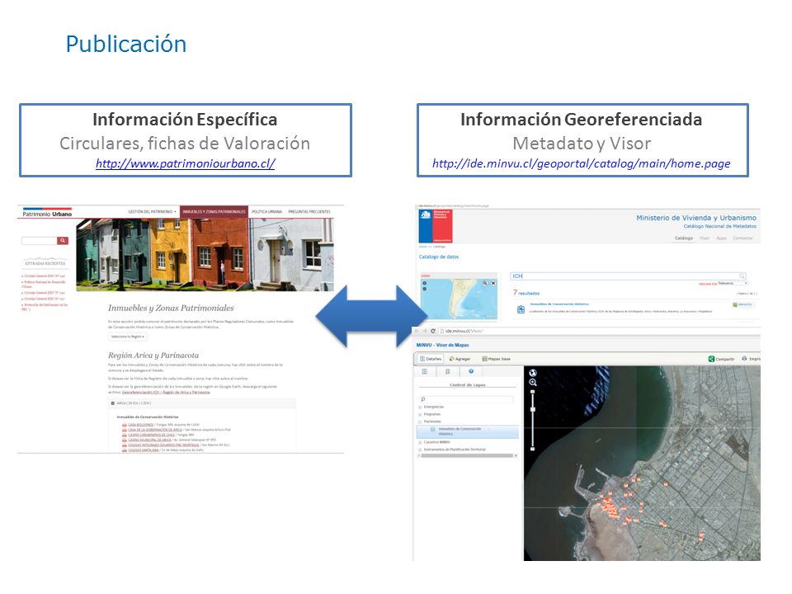
Task: Select the legend panel tab icon
Action: point(447,371)
